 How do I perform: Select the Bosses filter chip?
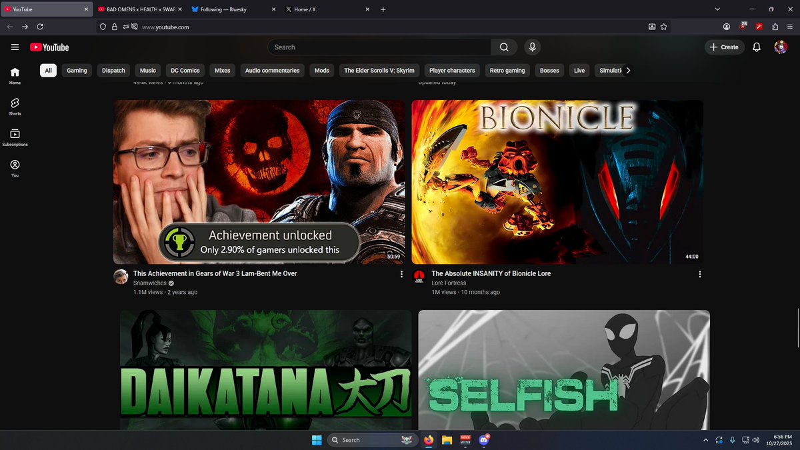(x=549, y=70)
